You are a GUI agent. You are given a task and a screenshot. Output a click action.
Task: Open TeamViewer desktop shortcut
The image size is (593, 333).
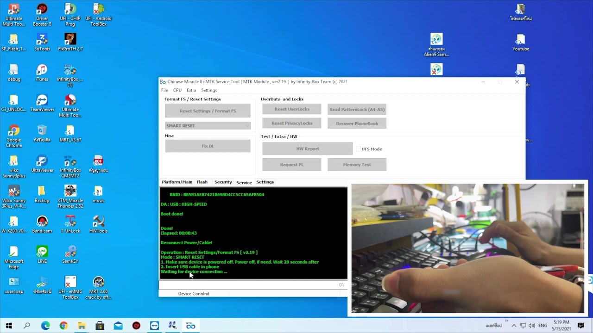coord(42,103)
